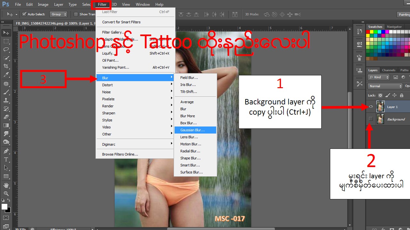This screenshot has height=230, width=410.
Task: Click the 3D Roll mode icon
Action: (x=275, y=14)
